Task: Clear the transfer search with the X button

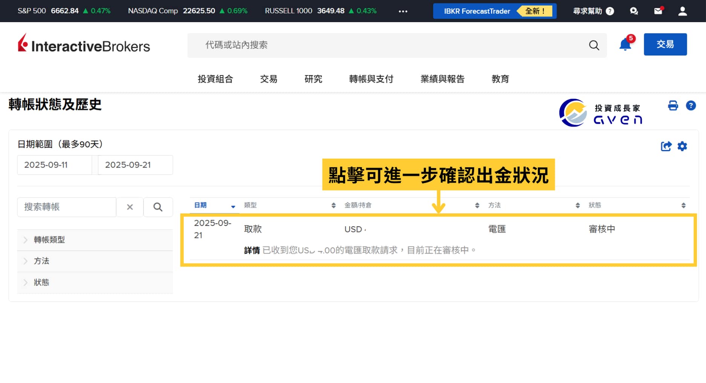Action: (130, 207)
